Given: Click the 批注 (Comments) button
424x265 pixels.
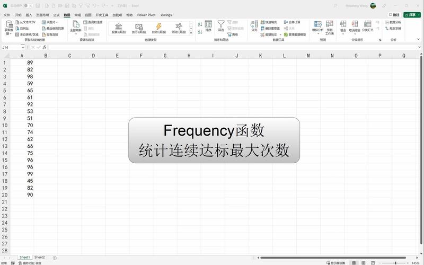Looking at the screenshot, I should coord(394,15).
